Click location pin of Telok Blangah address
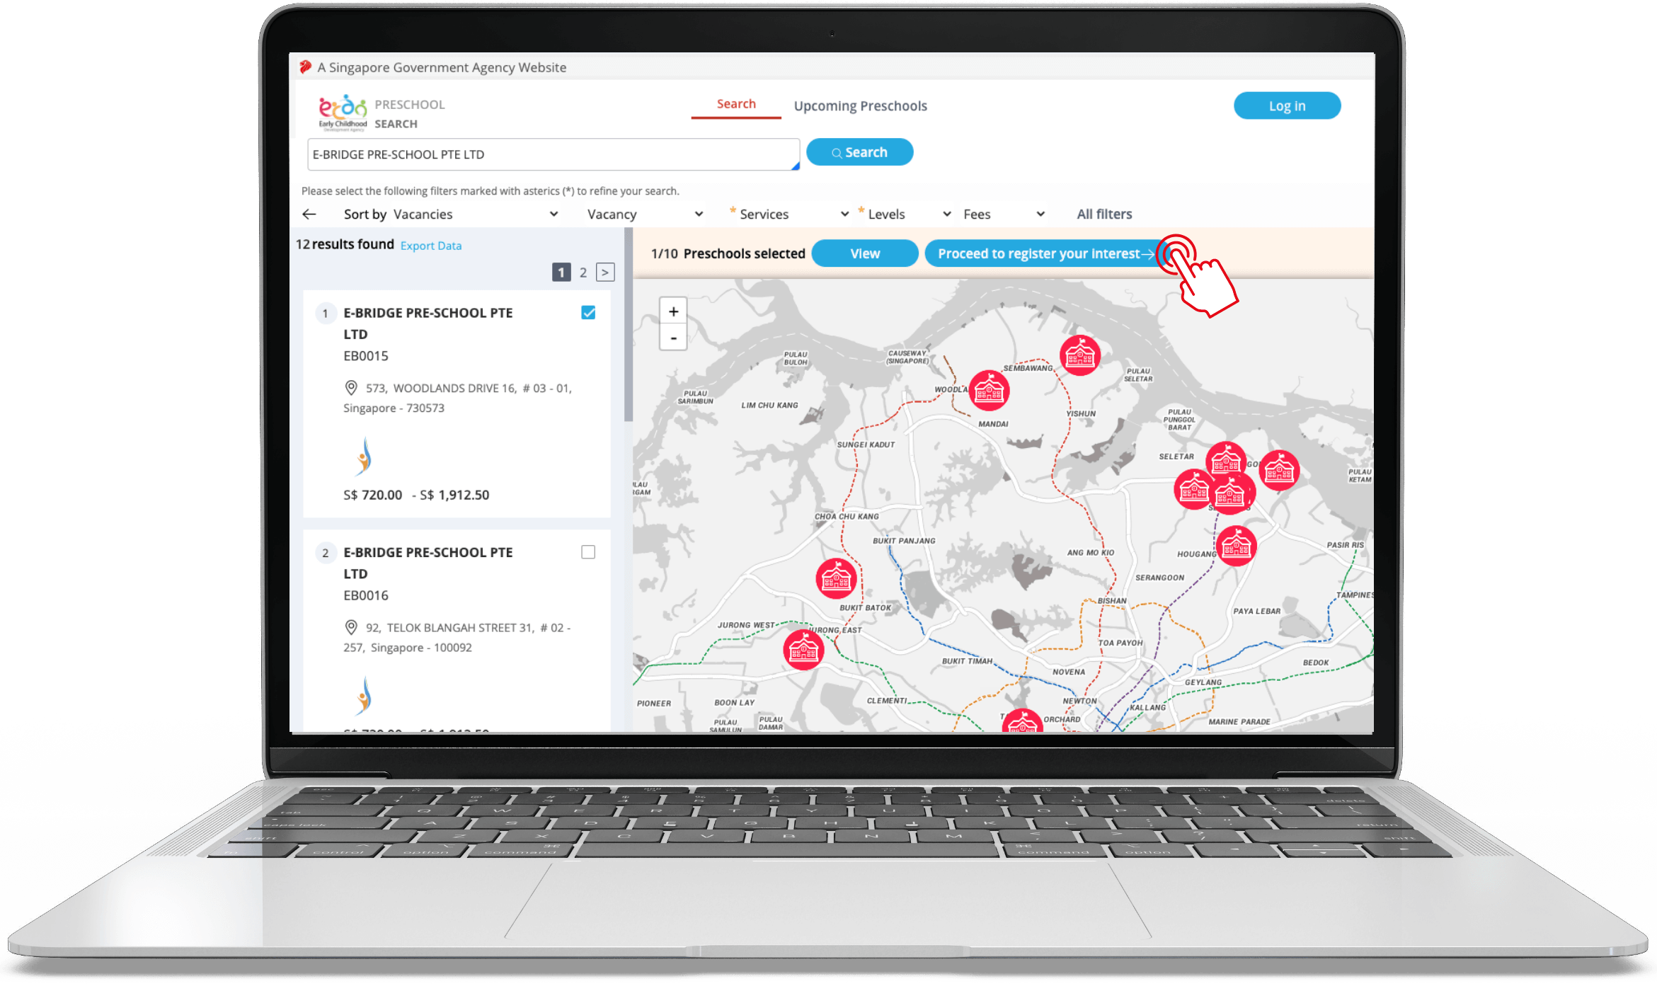The image size is (1657, 986). coord(350,627)
